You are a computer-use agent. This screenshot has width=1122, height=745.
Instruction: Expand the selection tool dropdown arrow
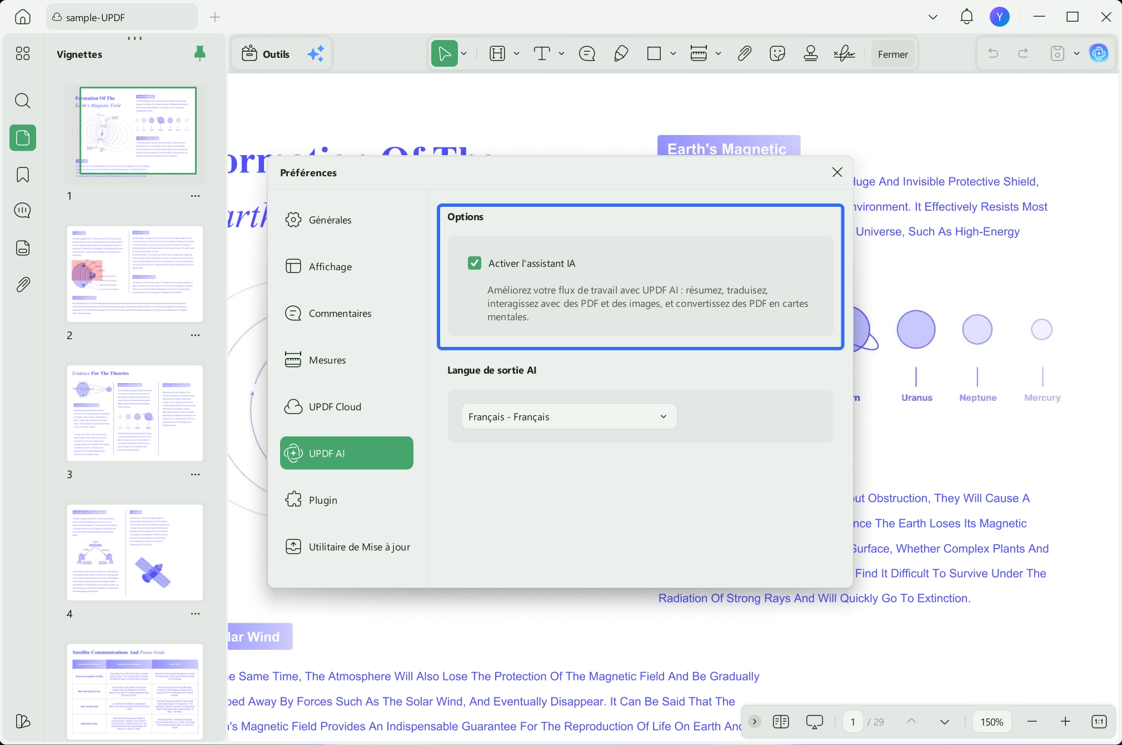click(464, 54)
